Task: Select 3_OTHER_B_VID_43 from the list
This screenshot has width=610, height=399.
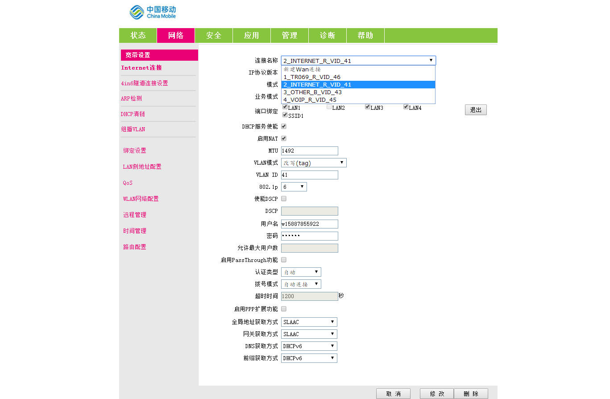Action: tap(358, 92)
